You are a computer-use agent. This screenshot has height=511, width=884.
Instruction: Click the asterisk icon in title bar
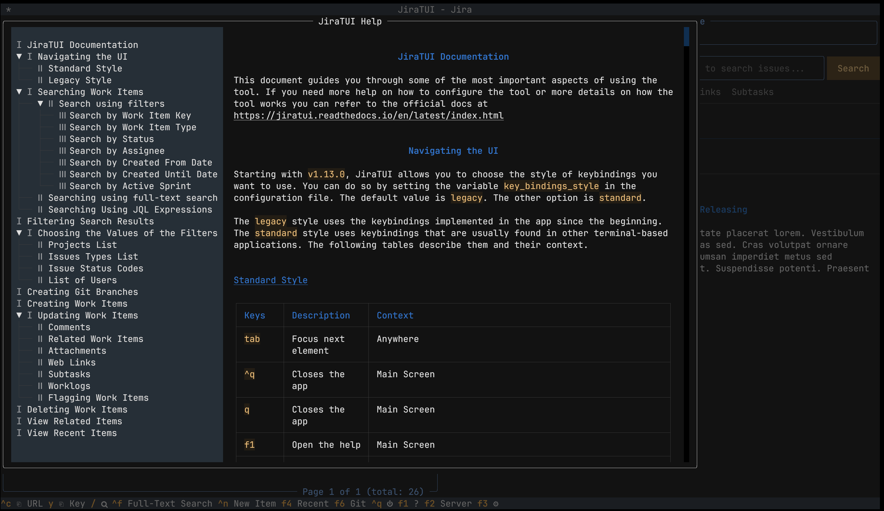(x=9, y=9)
